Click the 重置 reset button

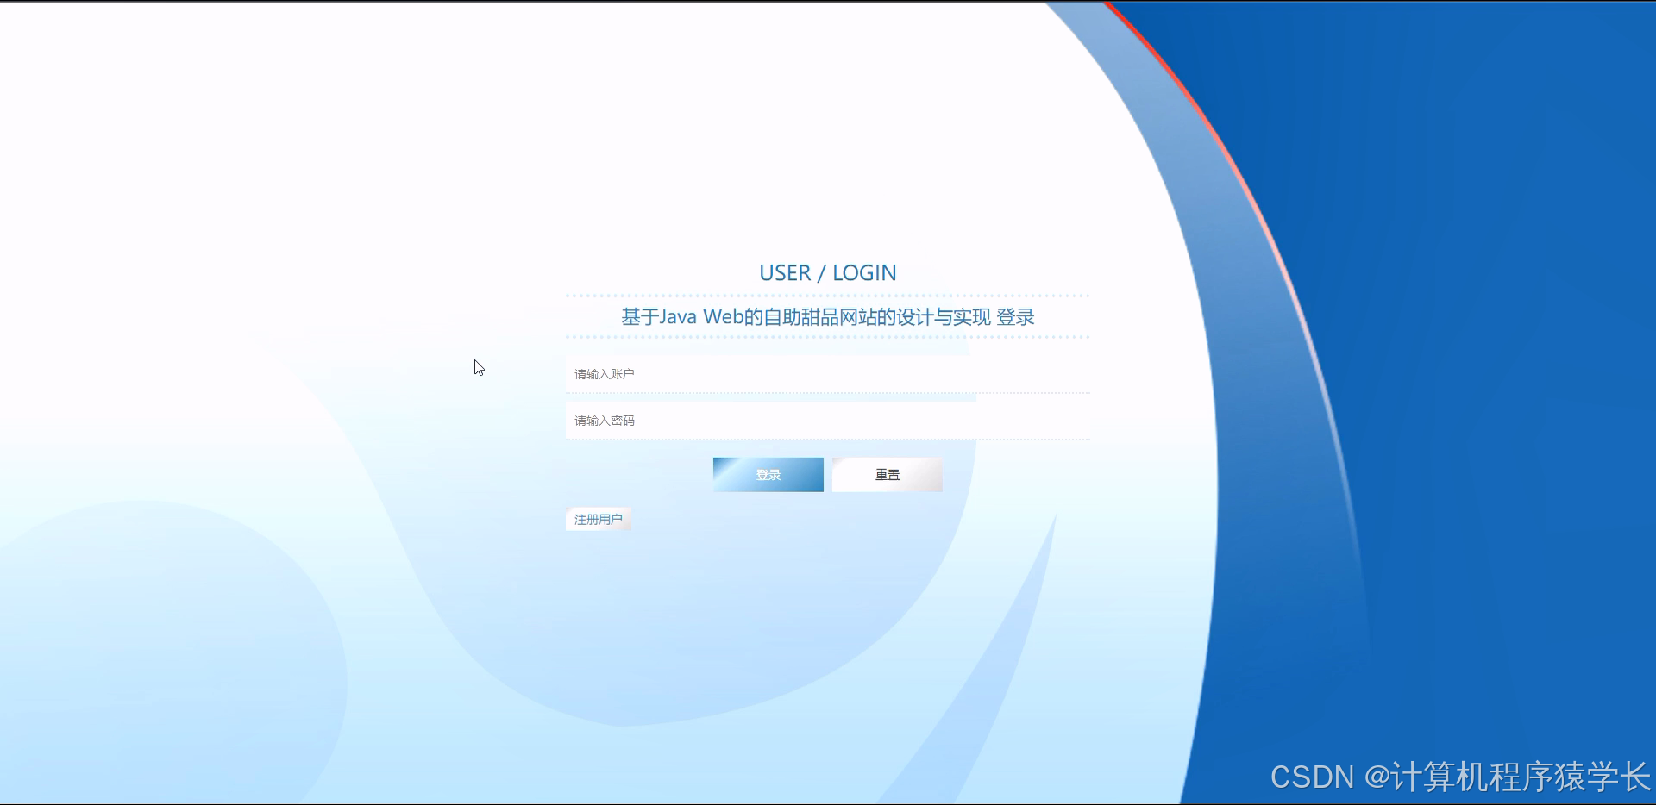point(888,475)
